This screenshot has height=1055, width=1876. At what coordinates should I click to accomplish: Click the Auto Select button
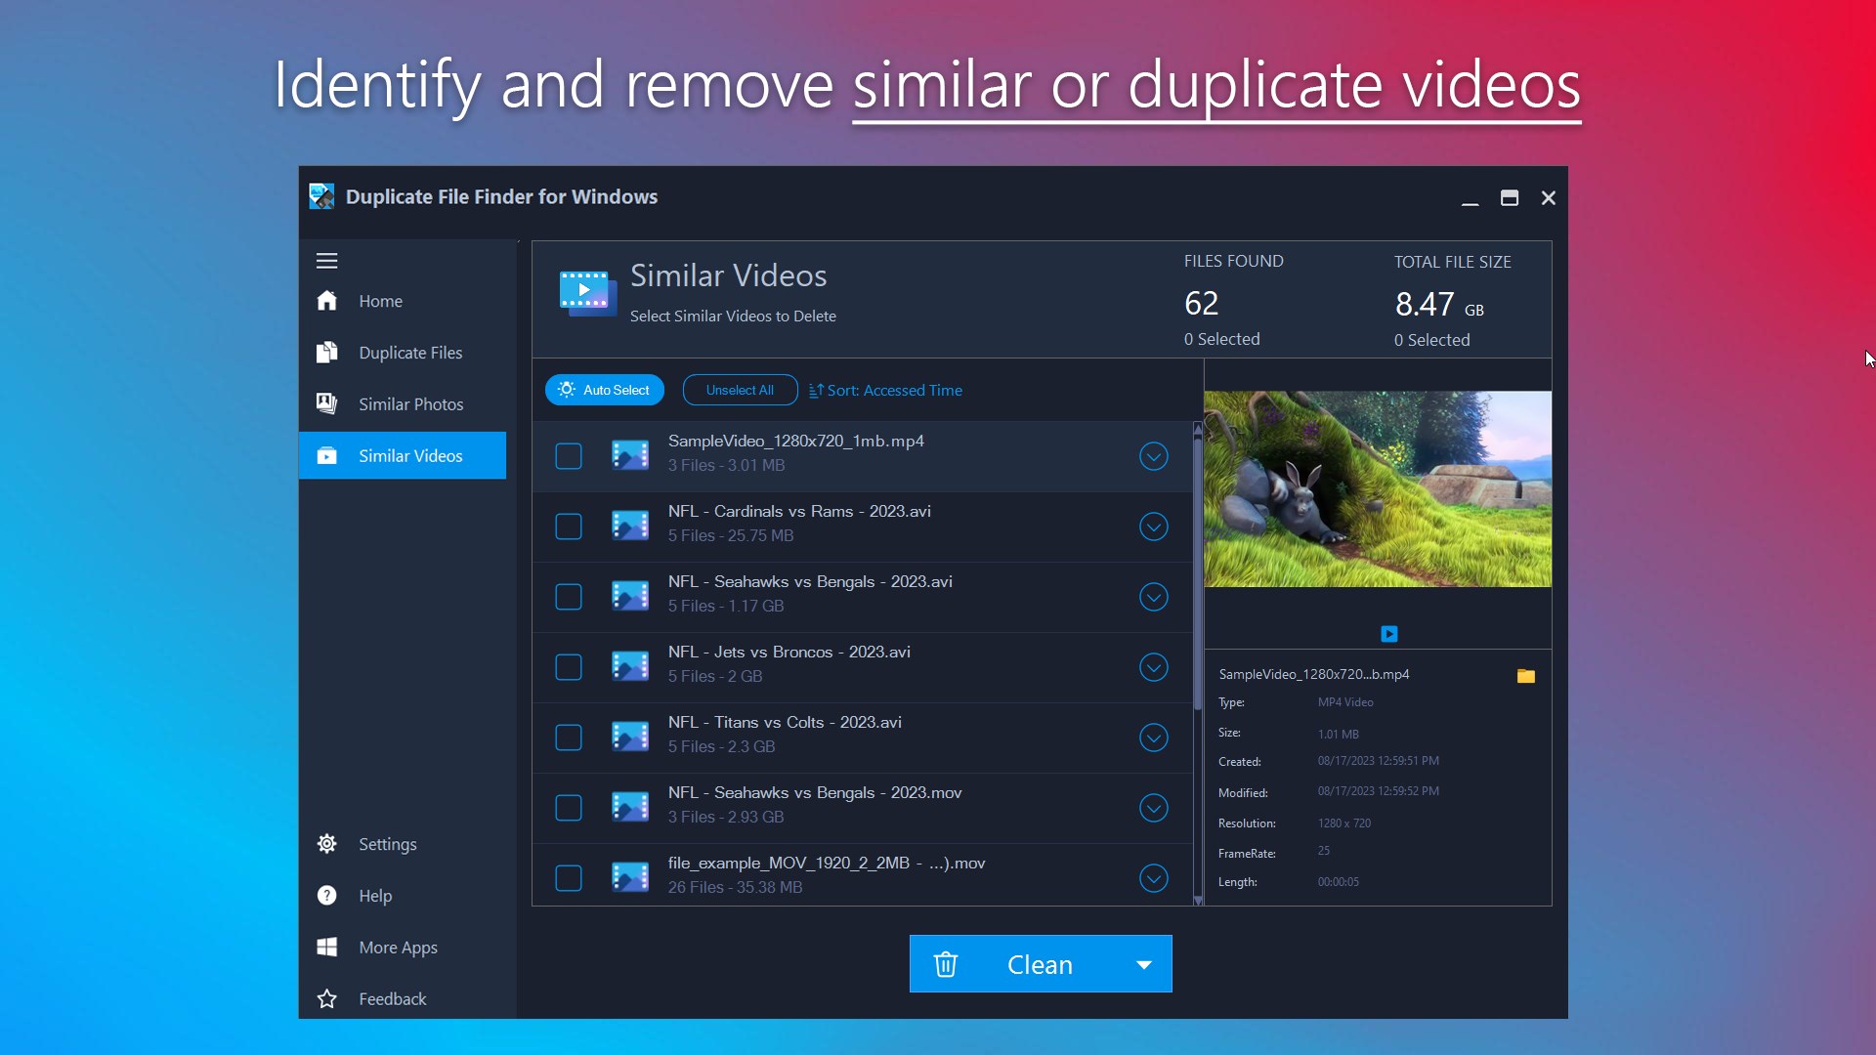click(605, 390)
